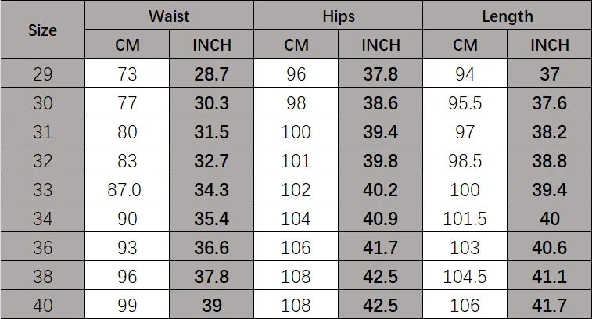Select the length value 101.5 cm
This screenshot has height=319, width=592.
[465, 219]
